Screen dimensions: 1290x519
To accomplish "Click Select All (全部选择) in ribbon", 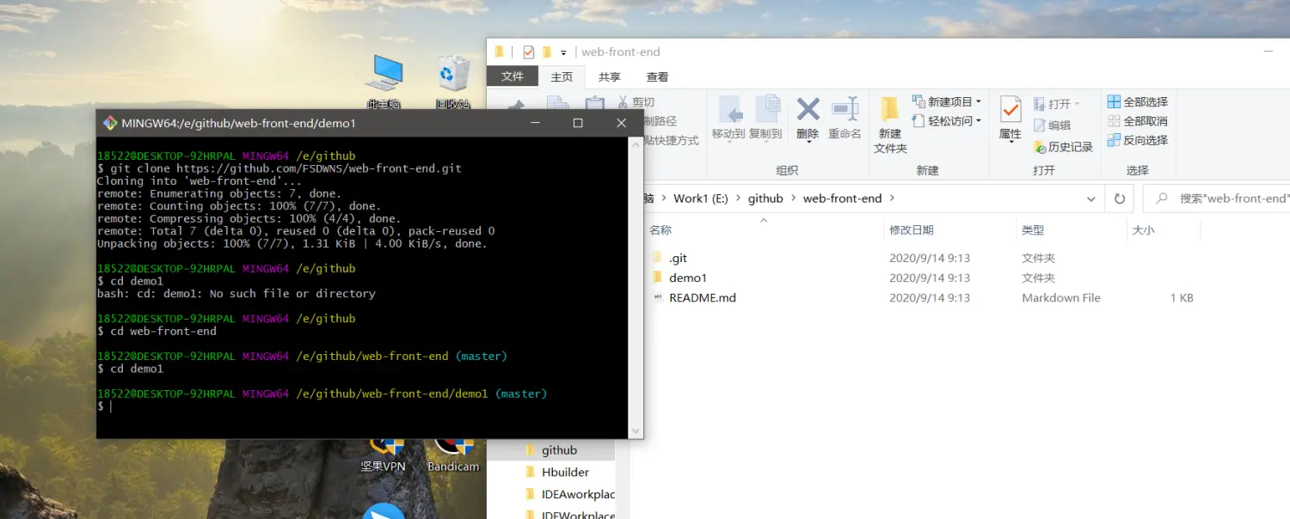I will 1137,102.
